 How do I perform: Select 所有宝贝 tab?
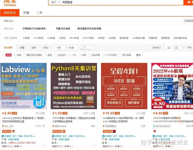[x=10, y=13]
